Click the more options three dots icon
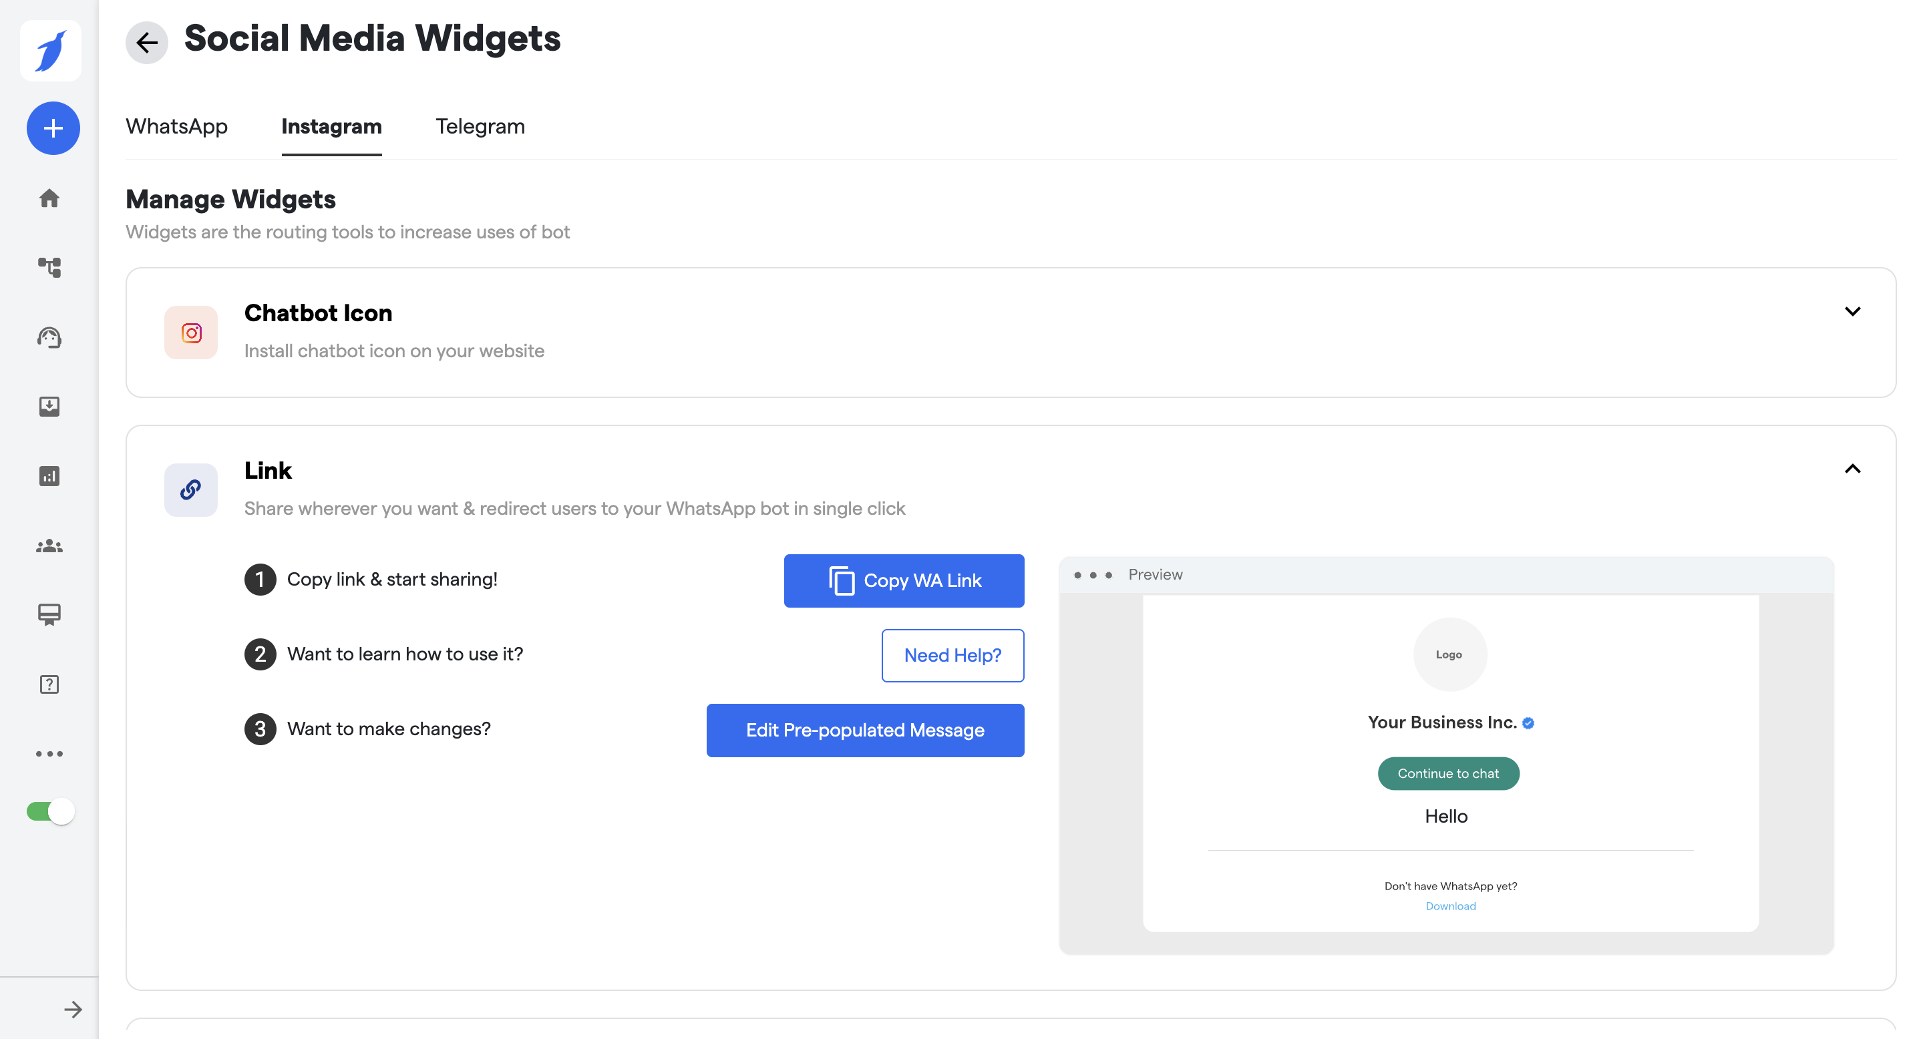 (x=49, y=753)
